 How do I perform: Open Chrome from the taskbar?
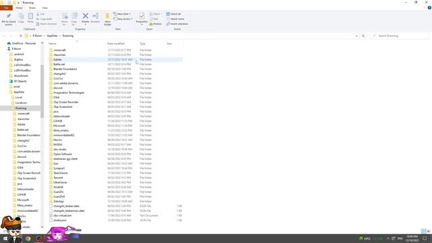[x=28, y=238]
